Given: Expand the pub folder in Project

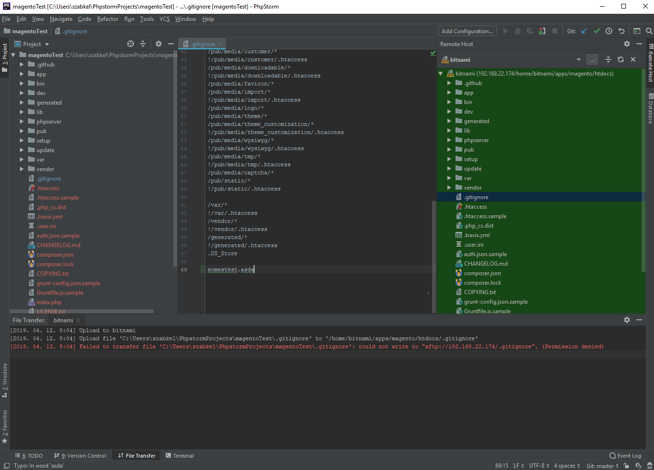Looking at the screenshot, I should [x=21, y=131].
